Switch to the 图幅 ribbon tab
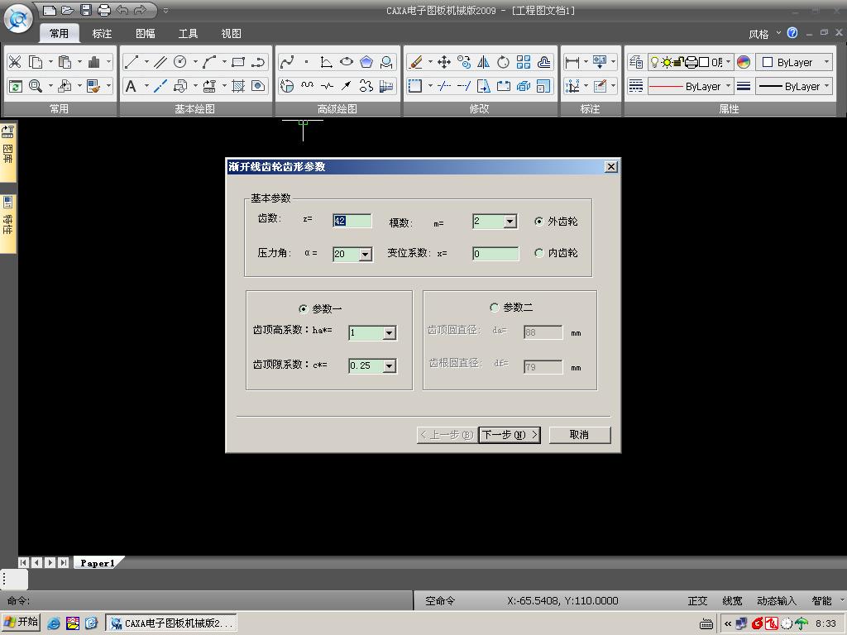This screenshot has height=635, width=847. pos(146,33)
